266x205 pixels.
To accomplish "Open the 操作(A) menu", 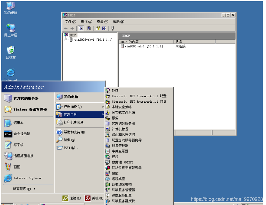I will tap(86, 21).
